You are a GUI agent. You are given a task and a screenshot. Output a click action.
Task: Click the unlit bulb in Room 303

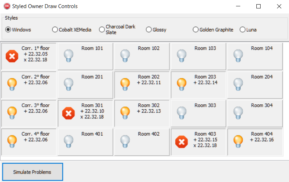tap(182, 112)
